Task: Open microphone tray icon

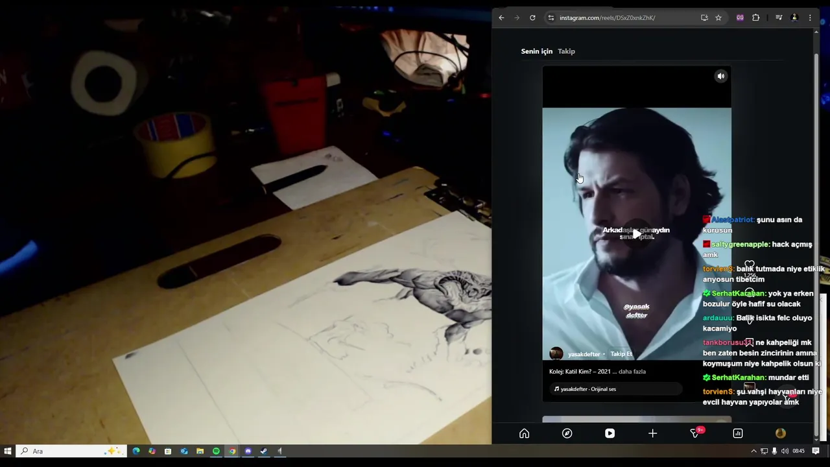Action: tap(774, 451)
